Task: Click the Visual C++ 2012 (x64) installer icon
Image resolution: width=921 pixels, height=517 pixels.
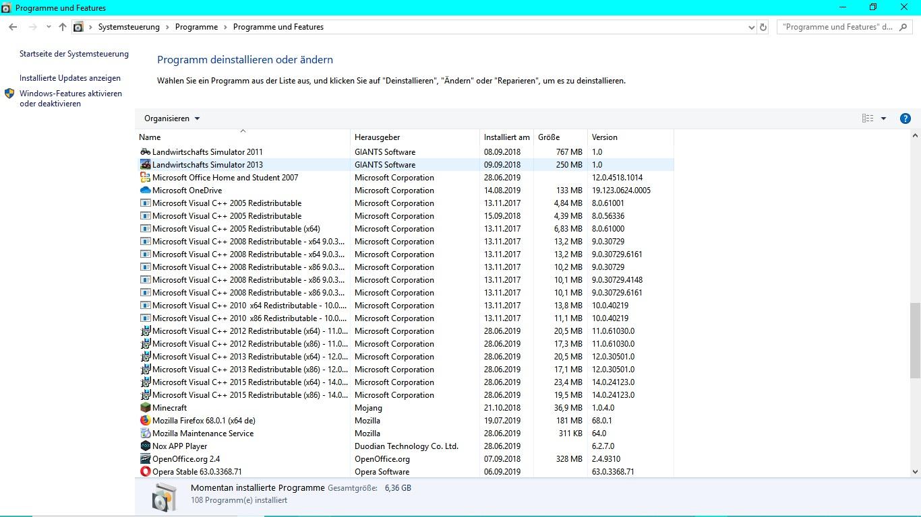Action: [145, 331]
